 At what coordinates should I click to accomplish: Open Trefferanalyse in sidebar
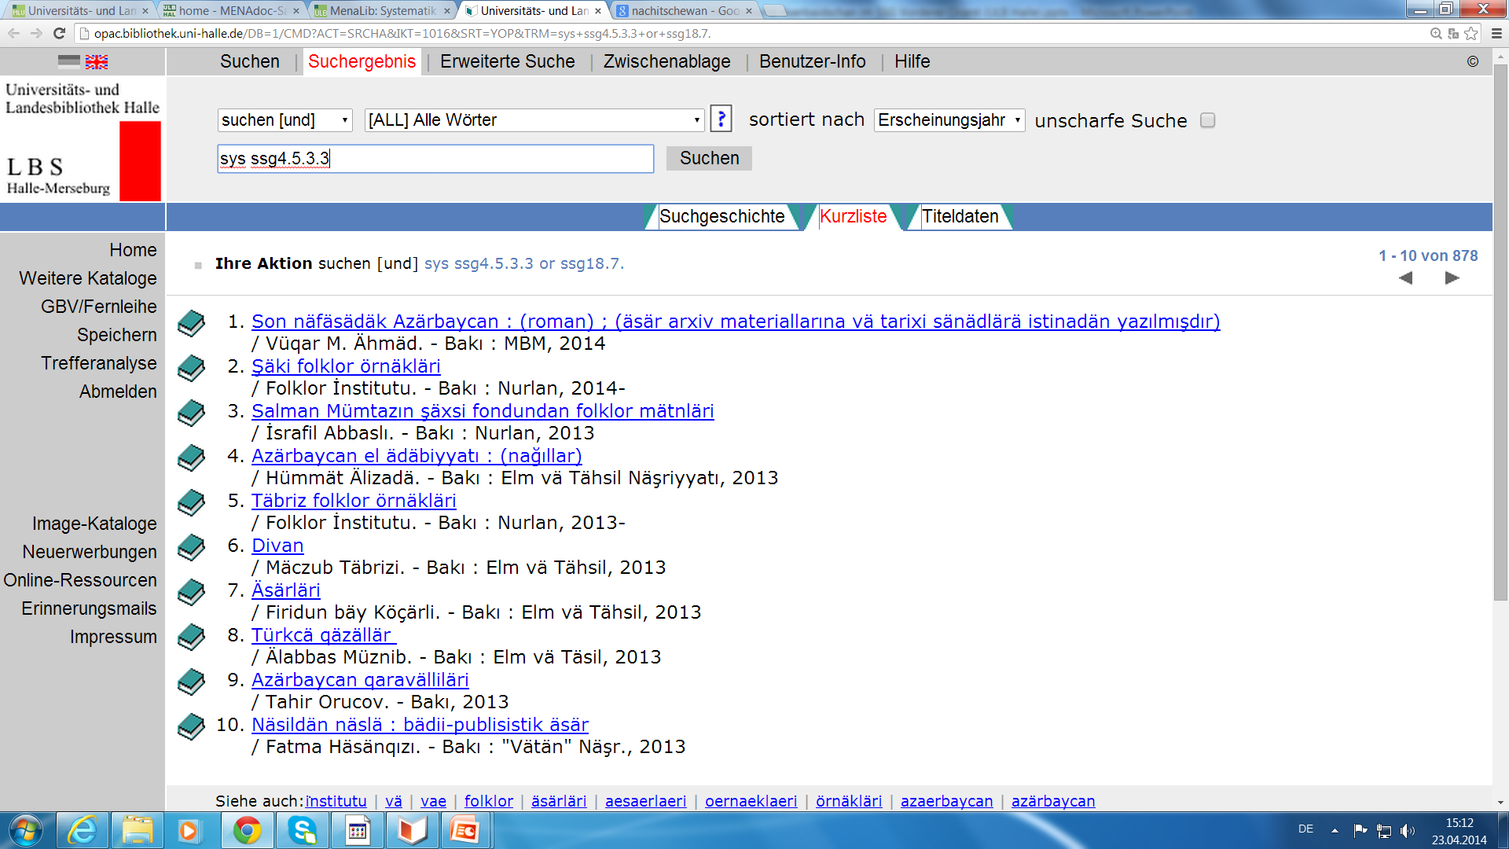click(x=99, y=363)
